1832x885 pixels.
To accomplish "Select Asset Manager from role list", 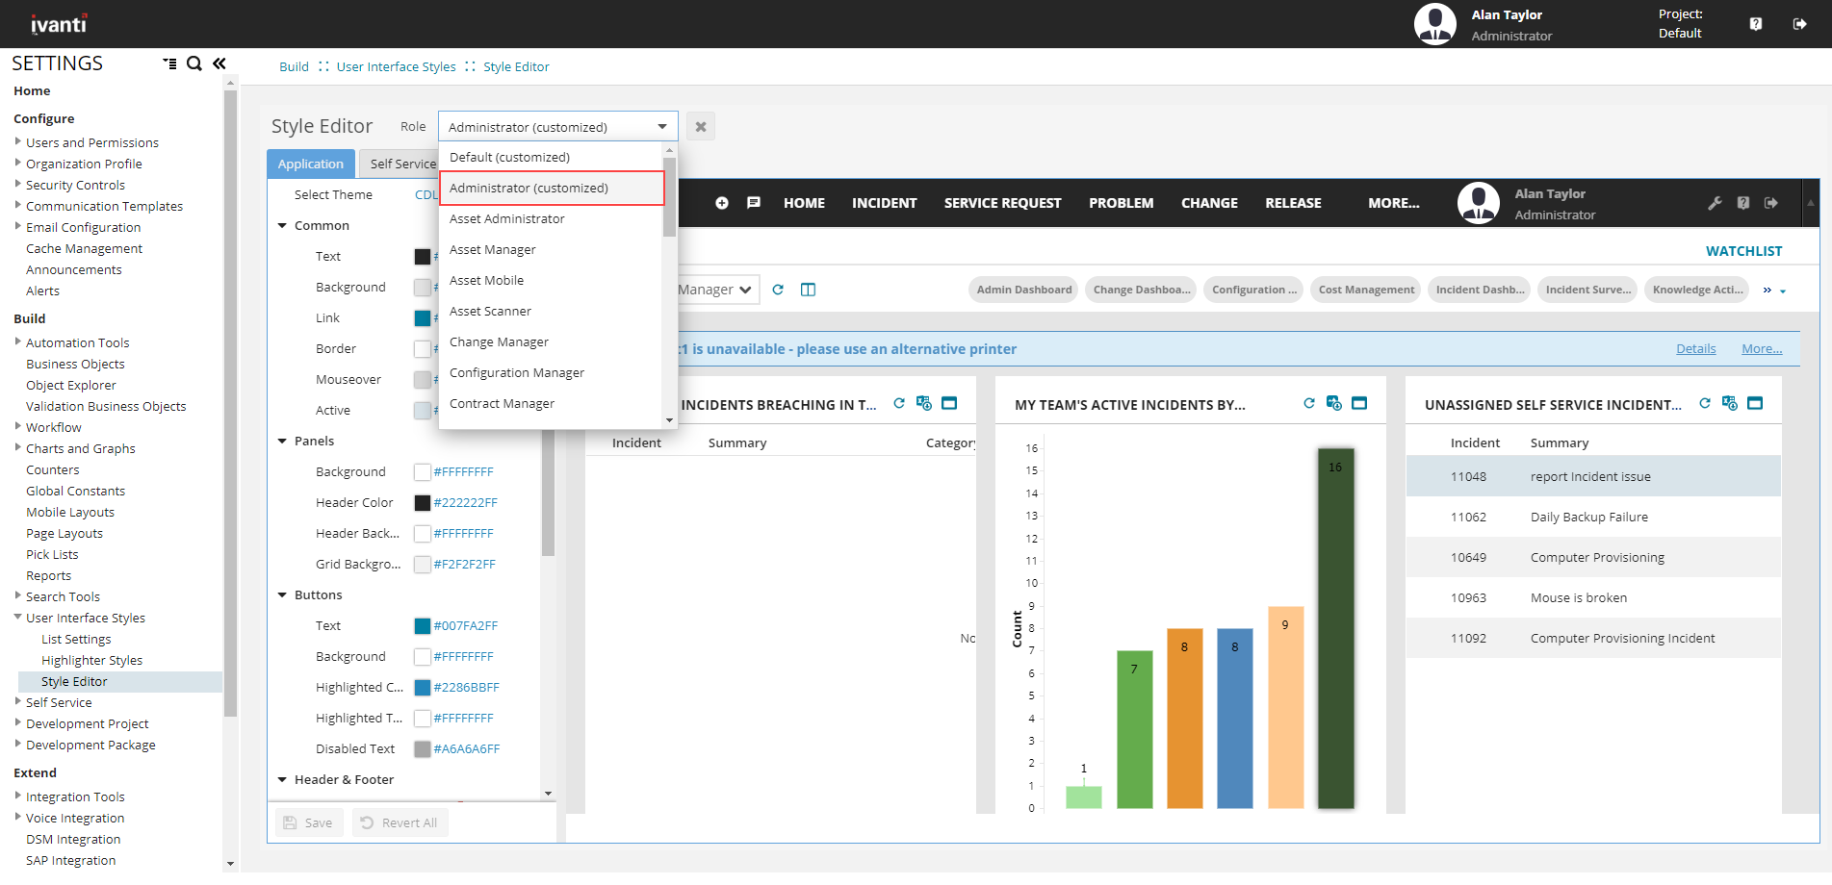I will [493, 250].
